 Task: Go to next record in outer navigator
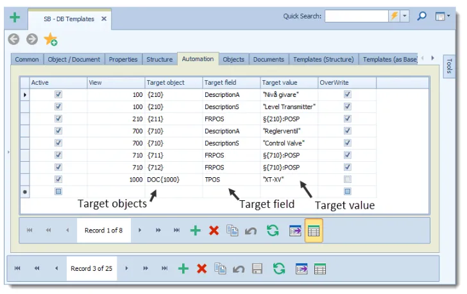pyautogui.click(x=126, y=268)
